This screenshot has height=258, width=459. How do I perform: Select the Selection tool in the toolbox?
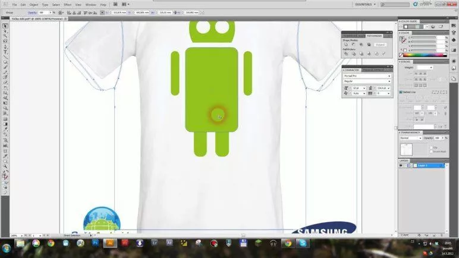(5, 26)
